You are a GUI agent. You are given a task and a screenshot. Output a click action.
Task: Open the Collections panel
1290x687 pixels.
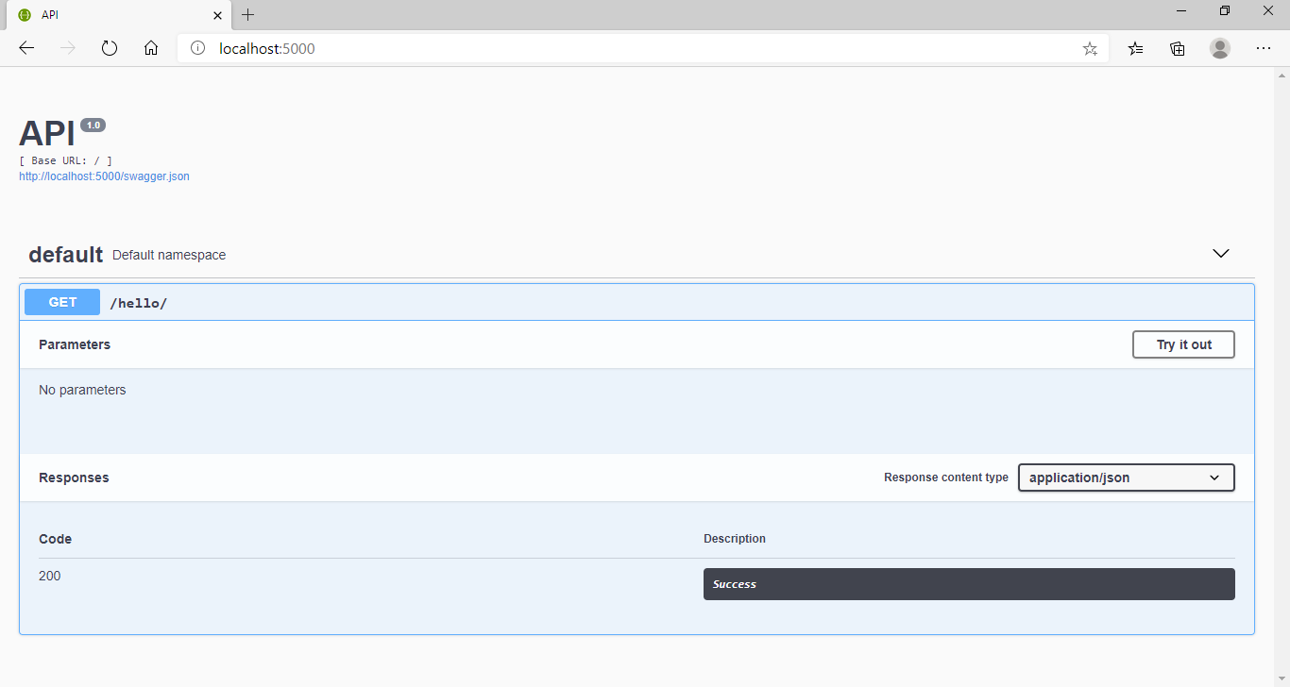1178,48
